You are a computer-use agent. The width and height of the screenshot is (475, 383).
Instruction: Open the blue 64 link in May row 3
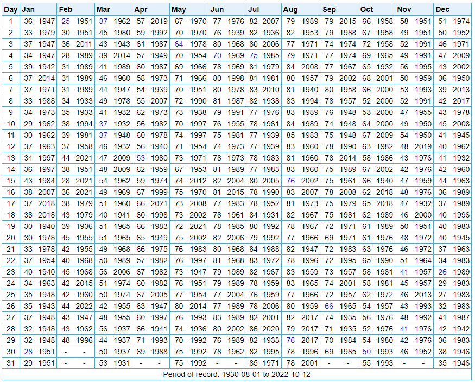coord(179,44)
